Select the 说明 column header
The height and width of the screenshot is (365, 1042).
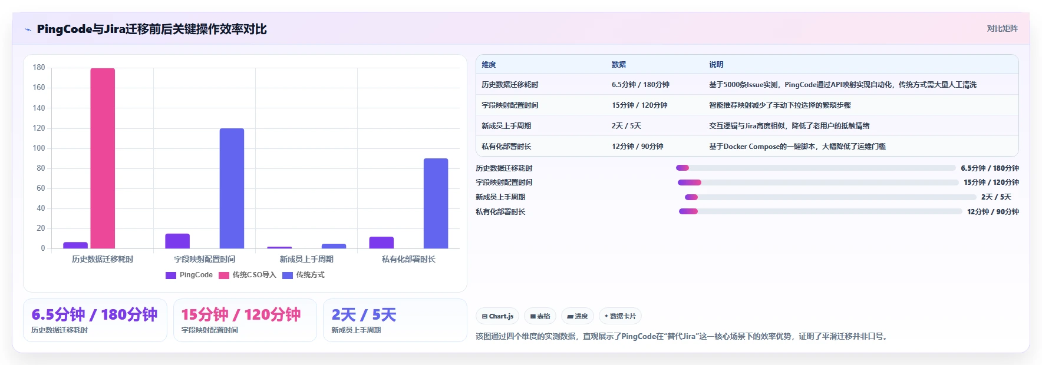(x=716, y=65)
